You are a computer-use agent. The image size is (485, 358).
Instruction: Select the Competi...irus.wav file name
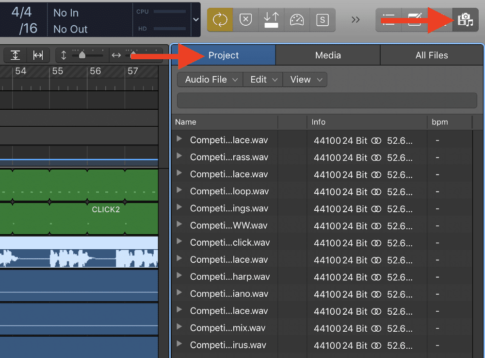coord(228,345)
